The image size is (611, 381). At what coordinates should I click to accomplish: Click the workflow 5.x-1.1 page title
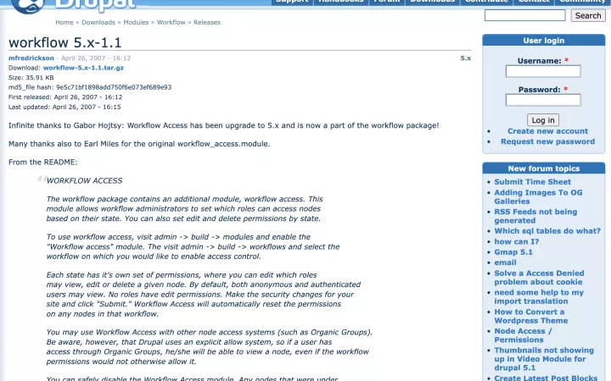pos(65,42)
